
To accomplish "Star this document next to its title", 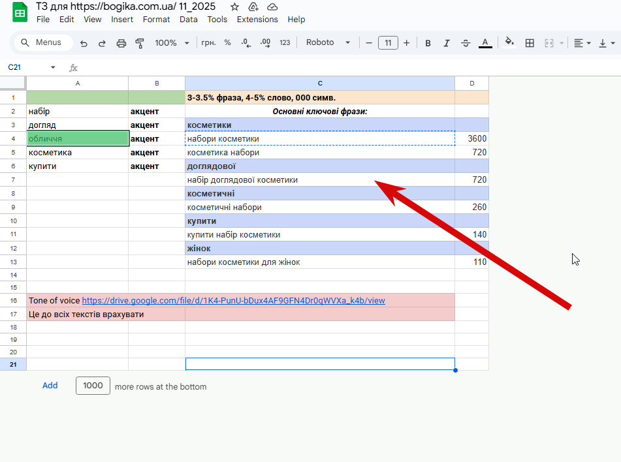I will point(234,7).
